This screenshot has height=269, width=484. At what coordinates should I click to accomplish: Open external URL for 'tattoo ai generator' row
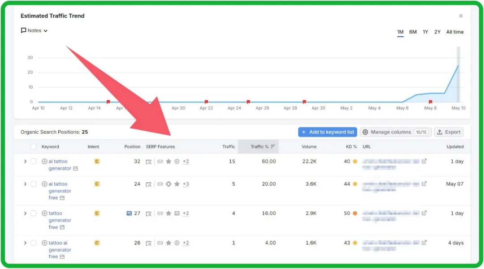[x=424, y=243]
